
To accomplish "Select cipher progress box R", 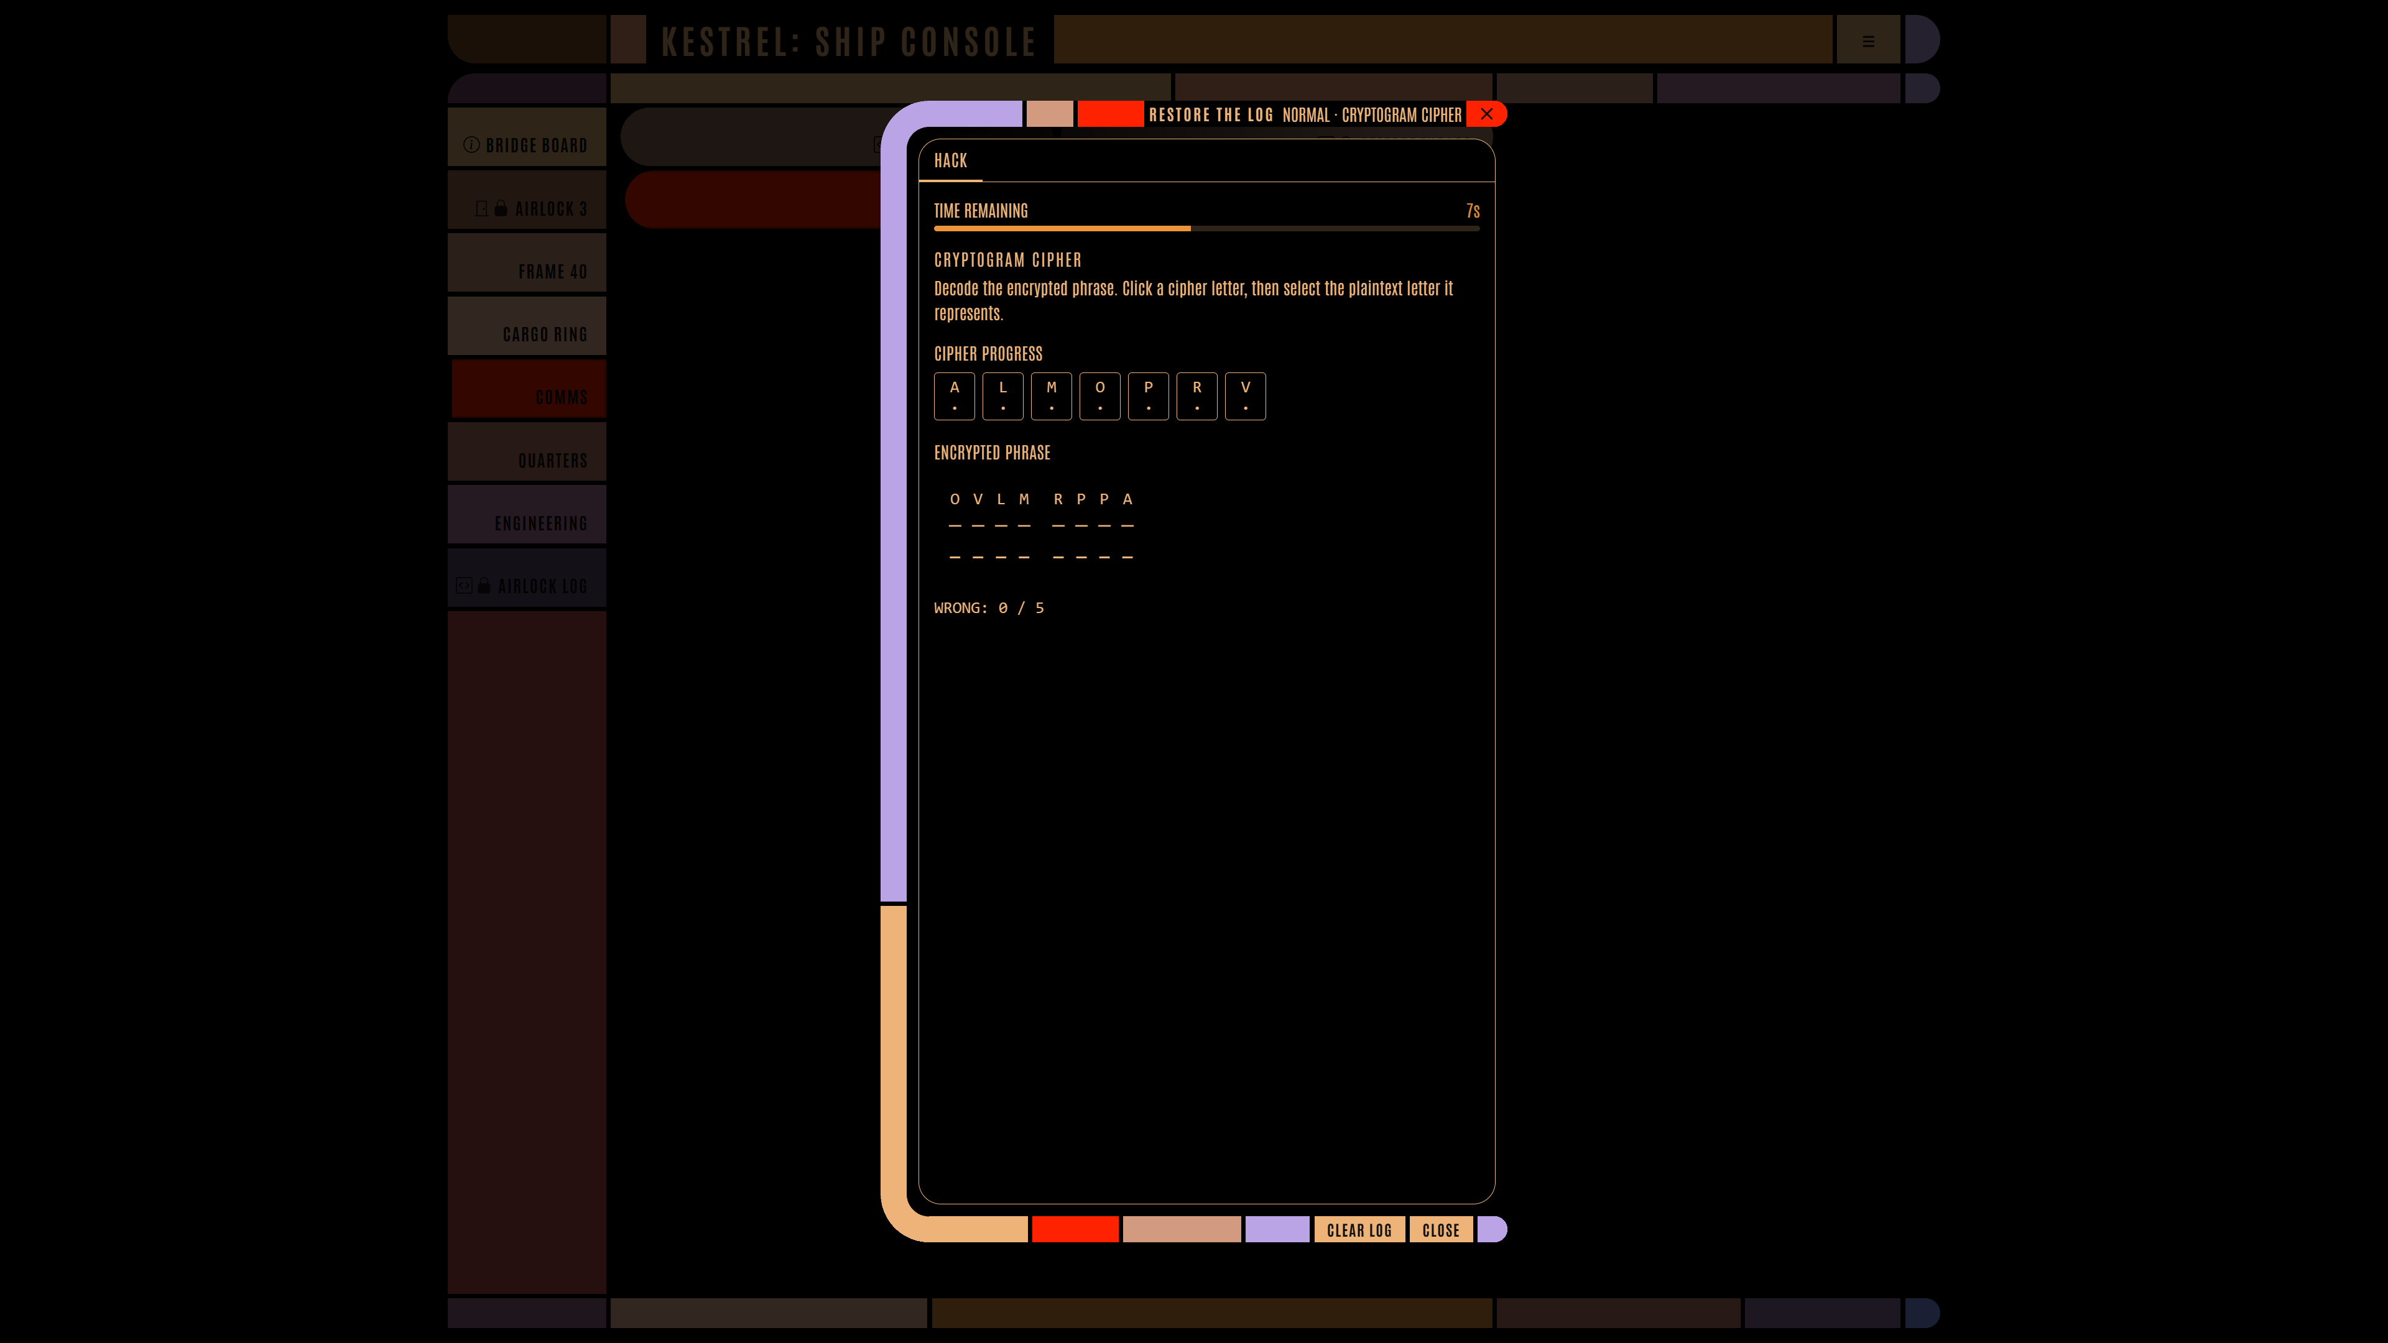I will click(1196, 396).
